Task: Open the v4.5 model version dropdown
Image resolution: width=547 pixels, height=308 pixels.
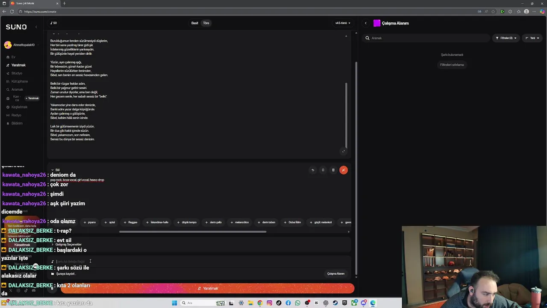Action: 343,23
